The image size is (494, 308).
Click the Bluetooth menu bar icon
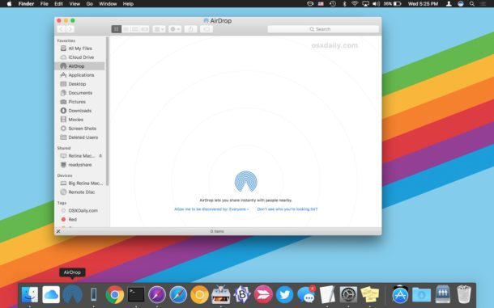click(344, 4)
